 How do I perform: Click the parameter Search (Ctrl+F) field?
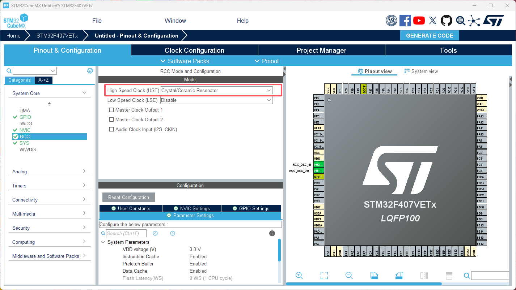click(x=126, y=233)
